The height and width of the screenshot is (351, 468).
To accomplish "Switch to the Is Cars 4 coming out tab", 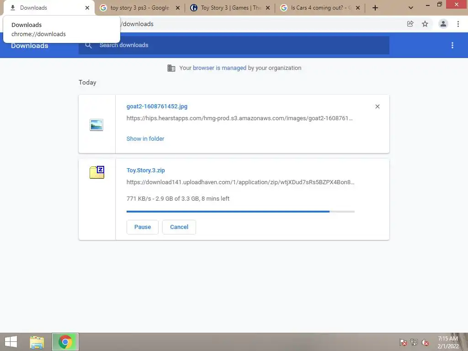I will (x=320, y=8).
